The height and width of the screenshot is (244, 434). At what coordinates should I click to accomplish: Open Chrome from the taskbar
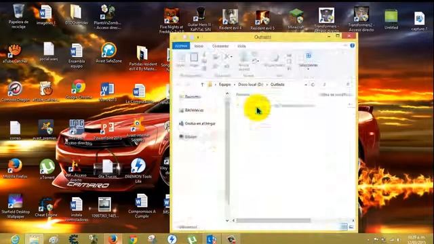pos(134,239)
